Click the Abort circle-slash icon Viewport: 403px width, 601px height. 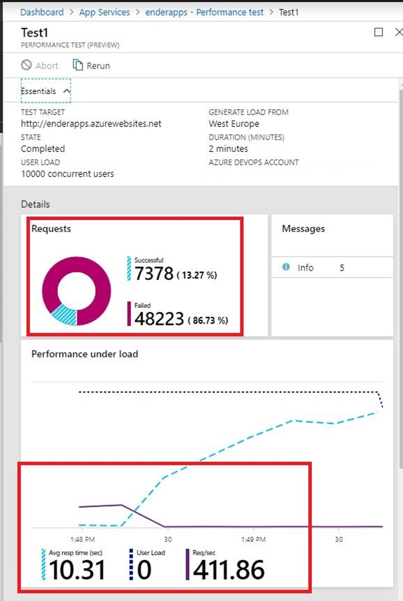pyautogui.click(x=27, y=65)
